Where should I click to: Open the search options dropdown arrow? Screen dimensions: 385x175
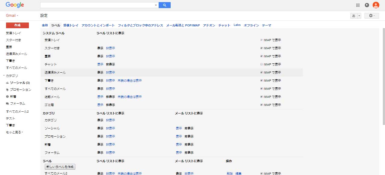(156, 5)
